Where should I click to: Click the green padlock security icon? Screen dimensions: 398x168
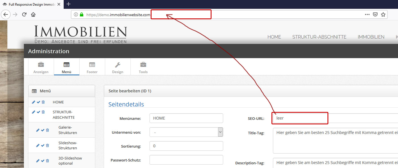(x=82, y=15)
